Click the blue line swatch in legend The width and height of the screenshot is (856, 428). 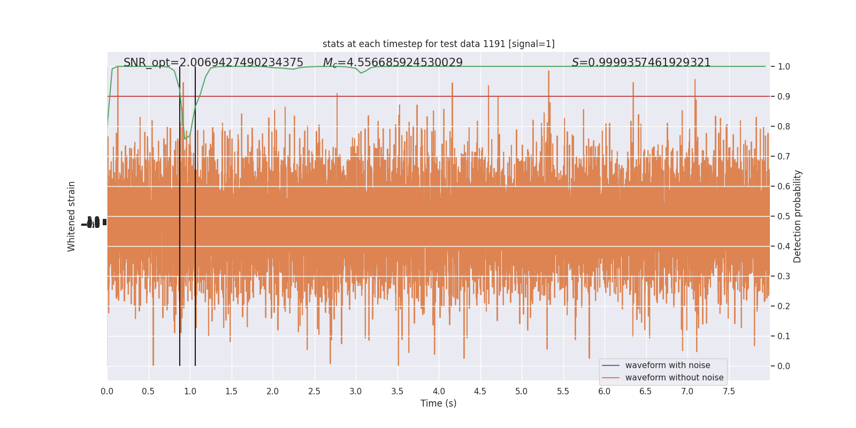(x=610, y=365)
